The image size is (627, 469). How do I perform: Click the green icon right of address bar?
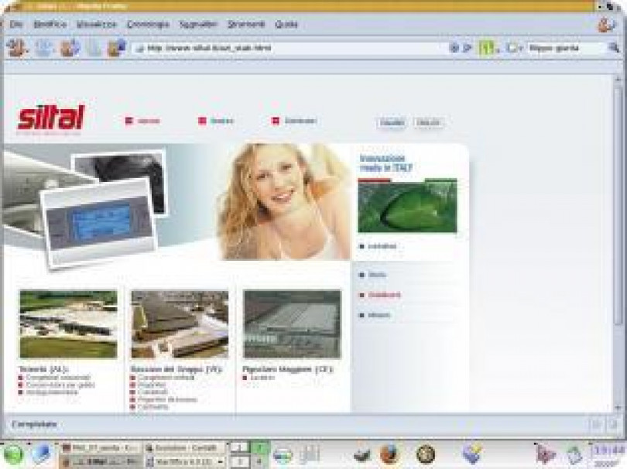[x=486, y=48]
